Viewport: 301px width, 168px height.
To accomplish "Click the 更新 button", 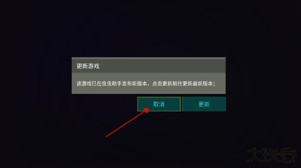I will coord(204,104).
